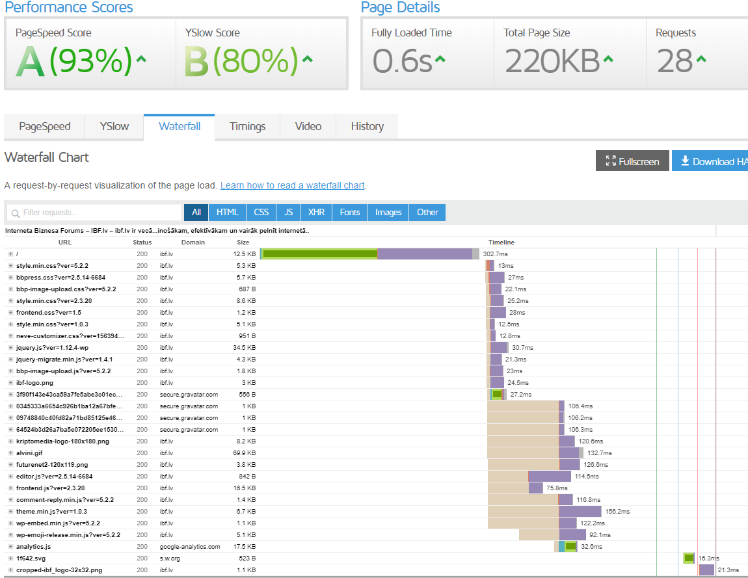Filter requests by JS type

tap(288, 213)
